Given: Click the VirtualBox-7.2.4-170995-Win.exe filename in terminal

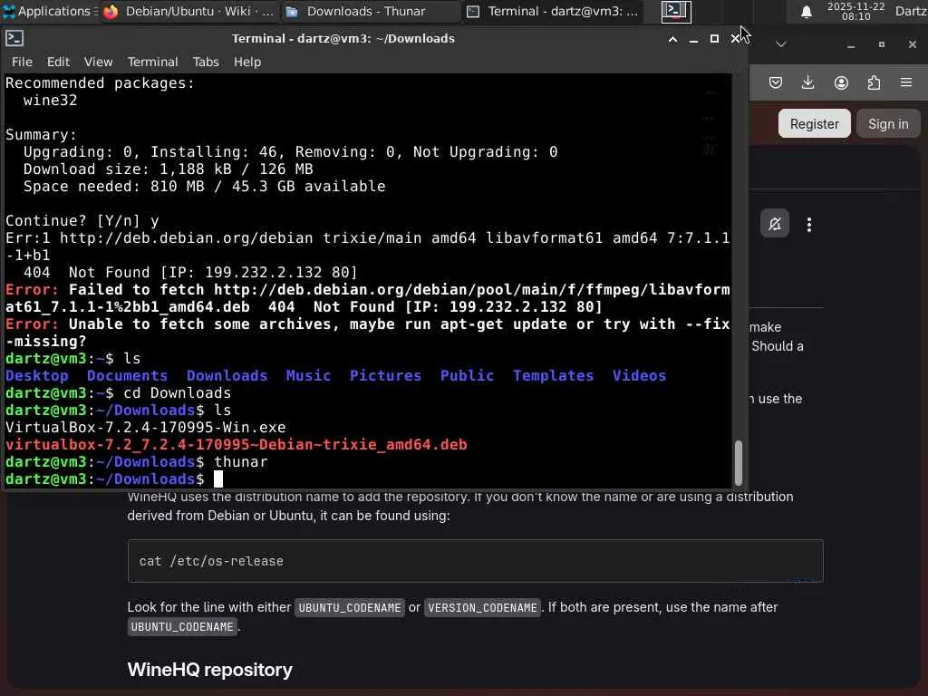Looking at the screenshot, I should [x=146, y=428].
